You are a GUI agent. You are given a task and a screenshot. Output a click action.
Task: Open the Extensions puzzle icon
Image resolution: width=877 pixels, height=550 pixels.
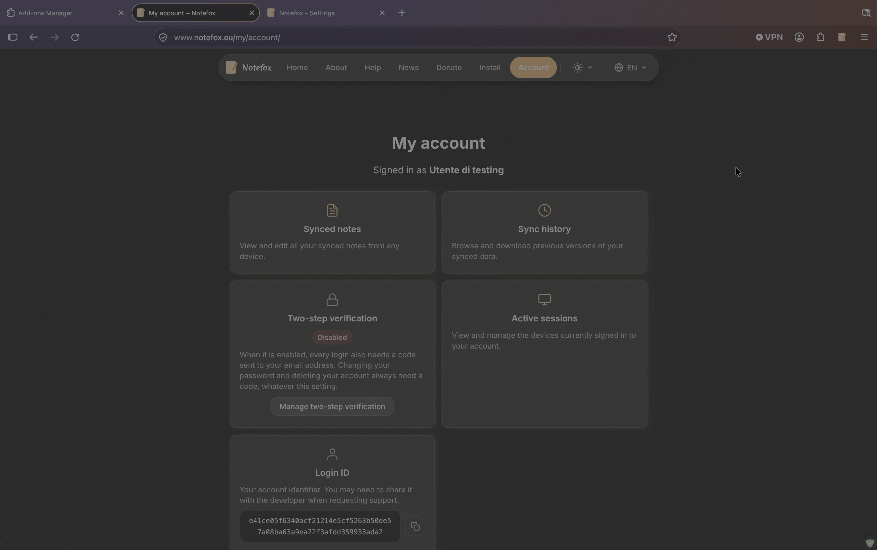tap(820, 37)
